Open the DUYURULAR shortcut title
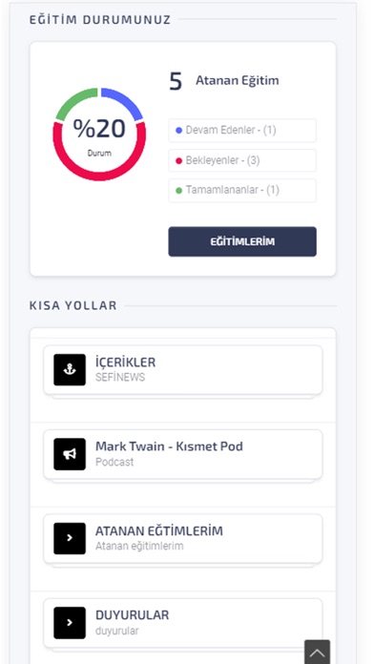 [132, 615]
